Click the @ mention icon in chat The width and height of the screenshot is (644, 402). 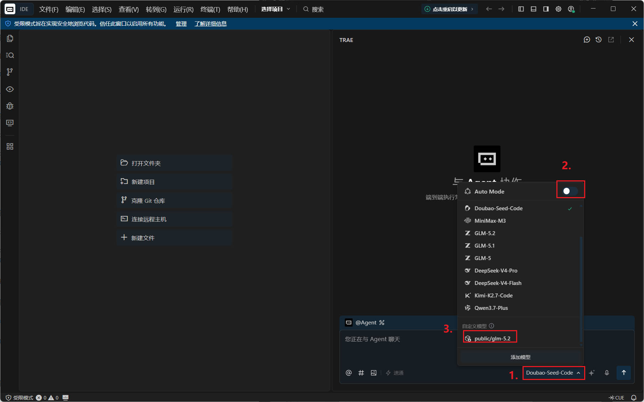point(349,373)
